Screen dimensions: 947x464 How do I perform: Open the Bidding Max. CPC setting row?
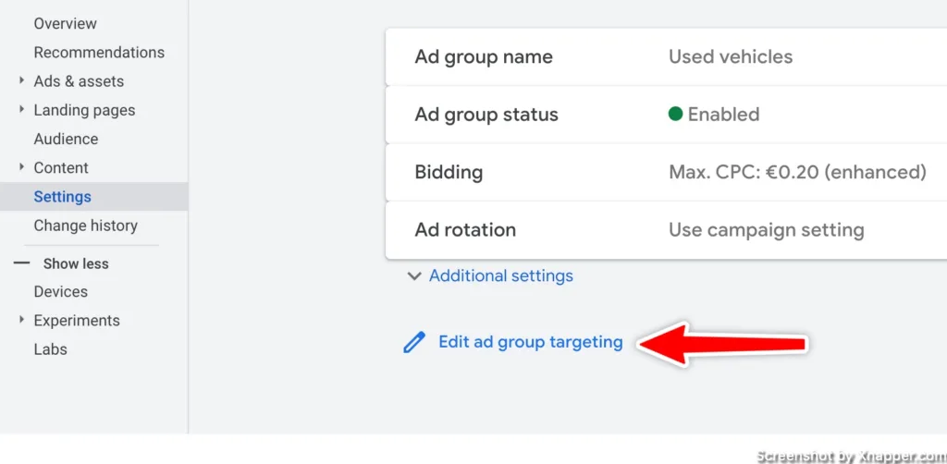point(666,173)
